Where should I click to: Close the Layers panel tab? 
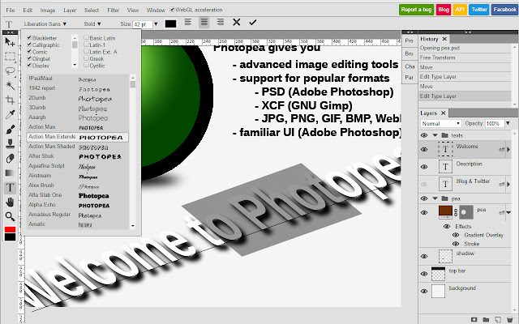tap(444, 113)
